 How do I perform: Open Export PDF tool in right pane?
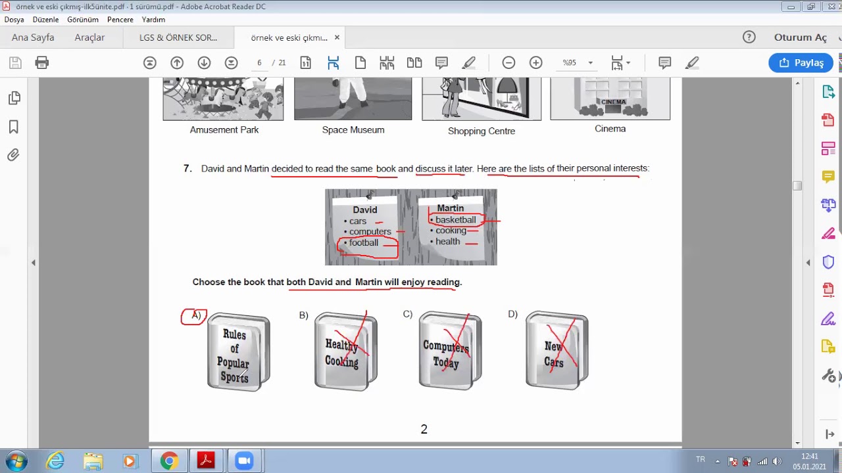[828, 91]
